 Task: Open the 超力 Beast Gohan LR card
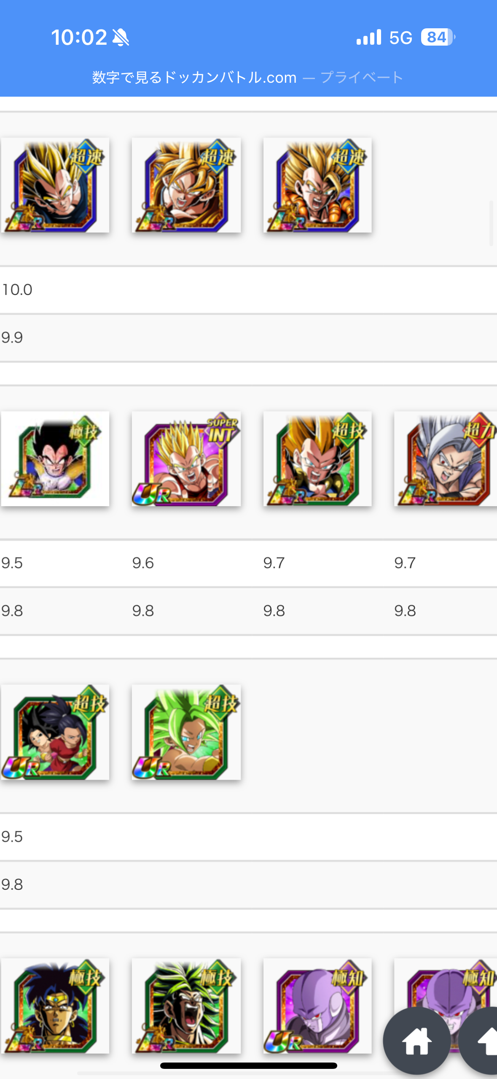[x=446, y=459]
